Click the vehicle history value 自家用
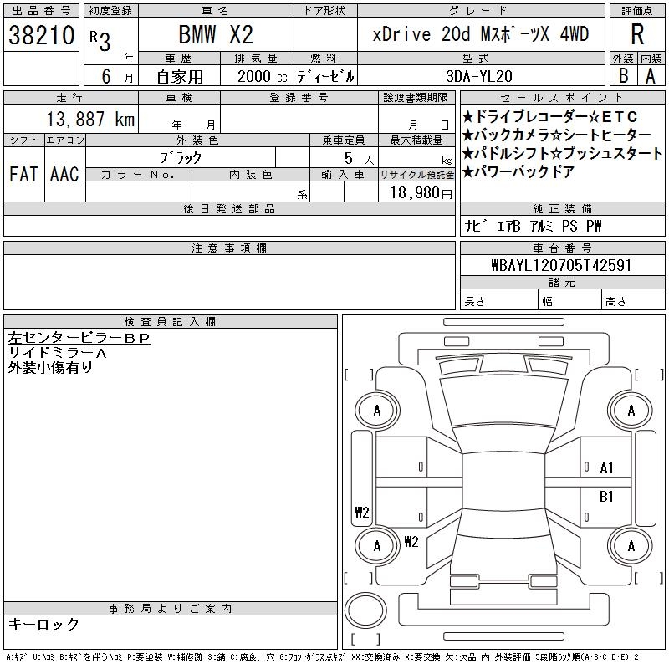 coord(180,76)
